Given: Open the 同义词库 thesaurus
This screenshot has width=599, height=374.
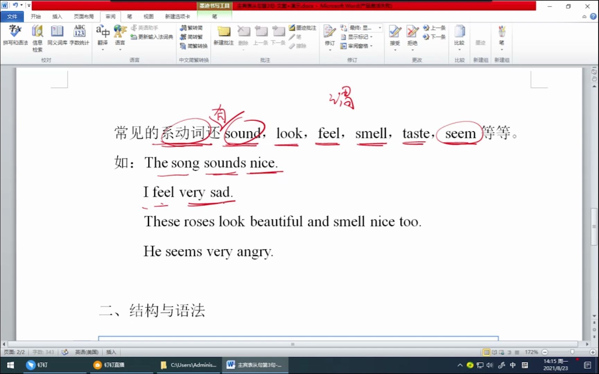Looking at the screenshot, I should click(58, 35).
